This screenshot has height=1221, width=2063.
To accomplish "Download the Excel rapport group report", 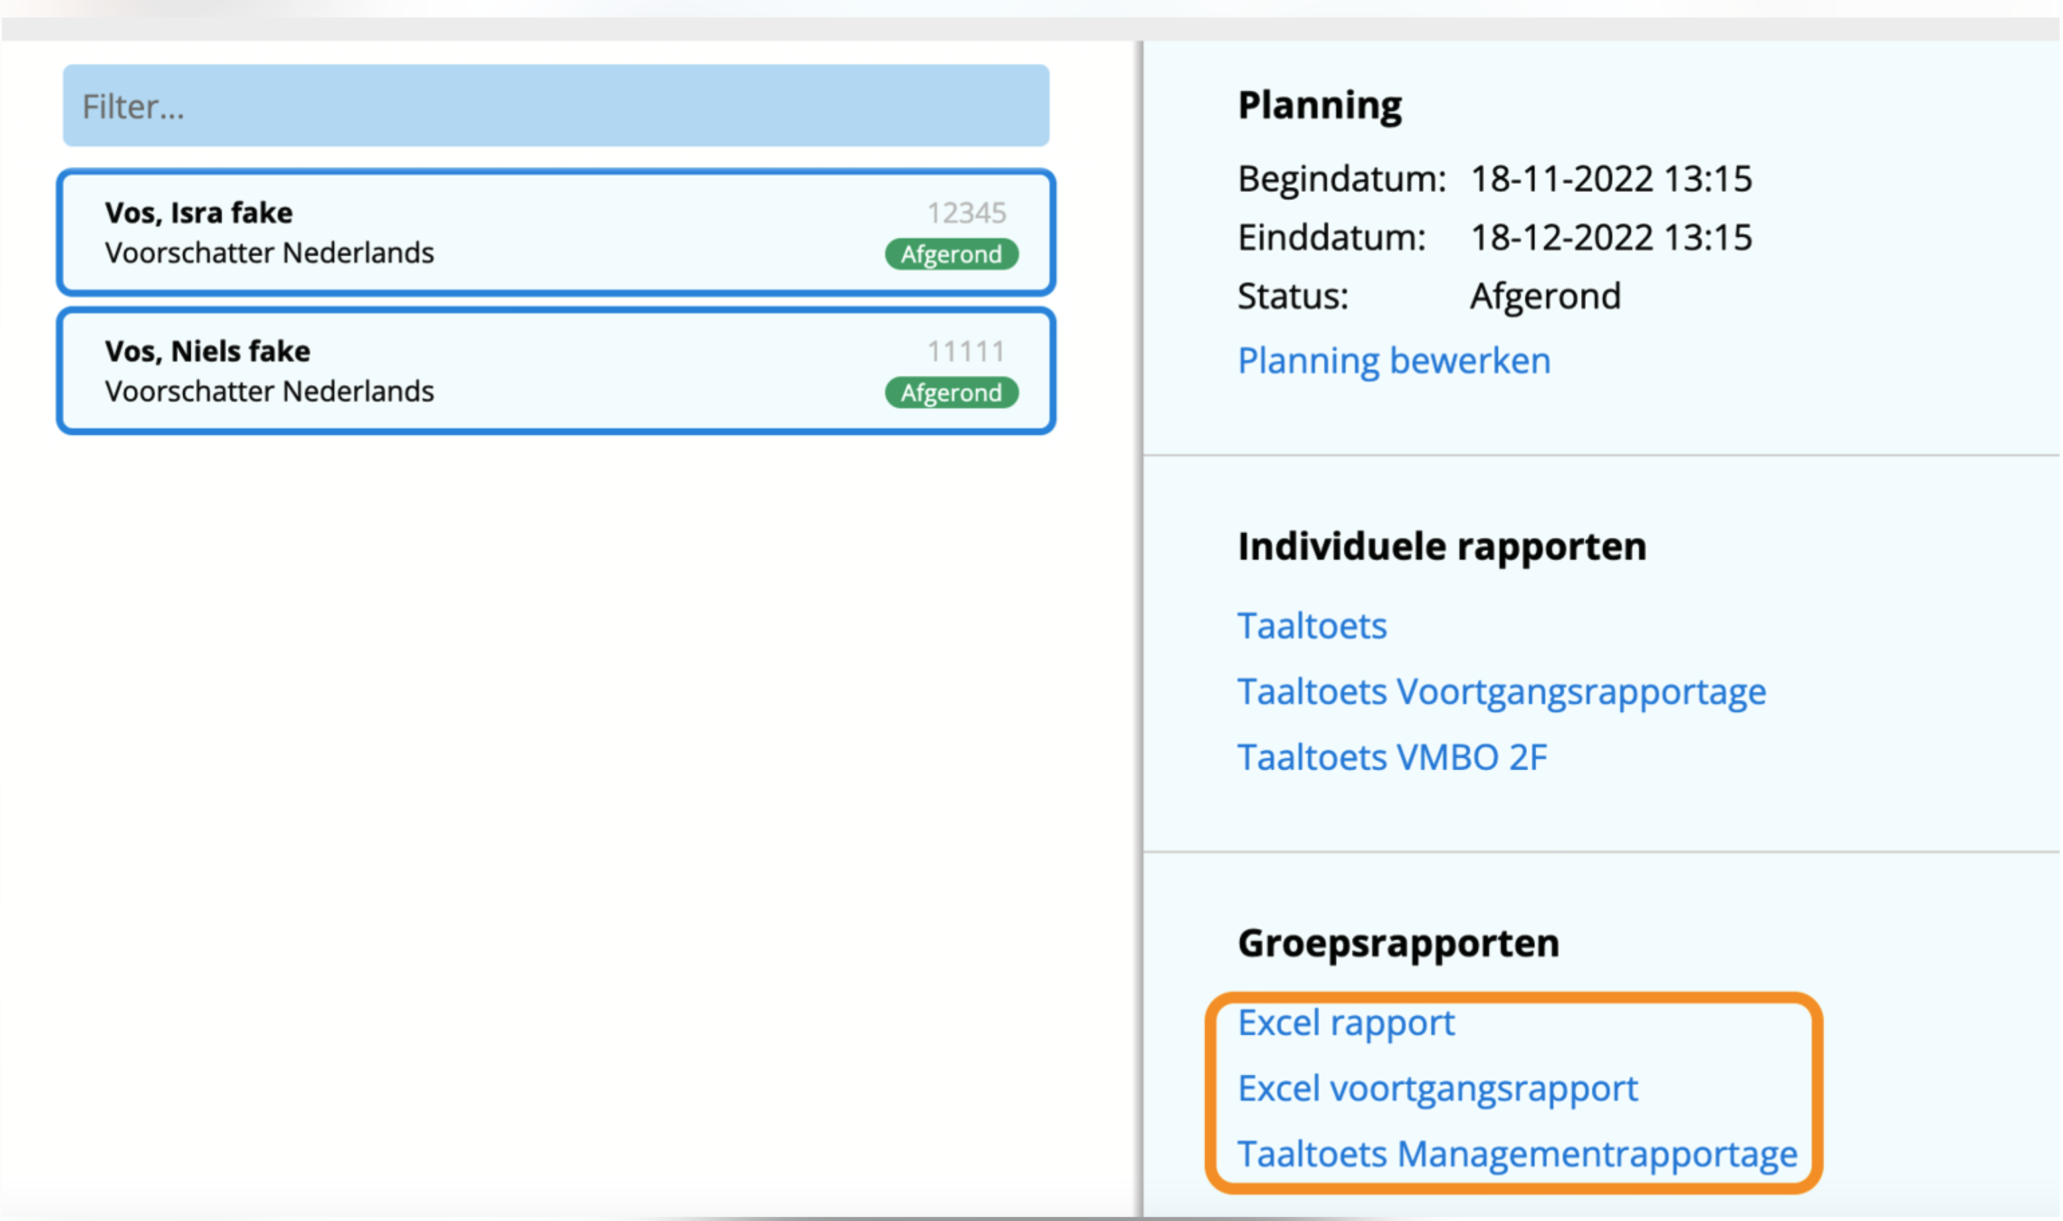I will [1346, 1022].
